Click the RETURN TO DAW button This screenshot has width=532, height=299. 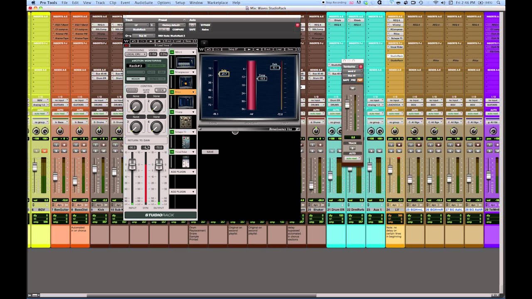[x=146, y=140]
